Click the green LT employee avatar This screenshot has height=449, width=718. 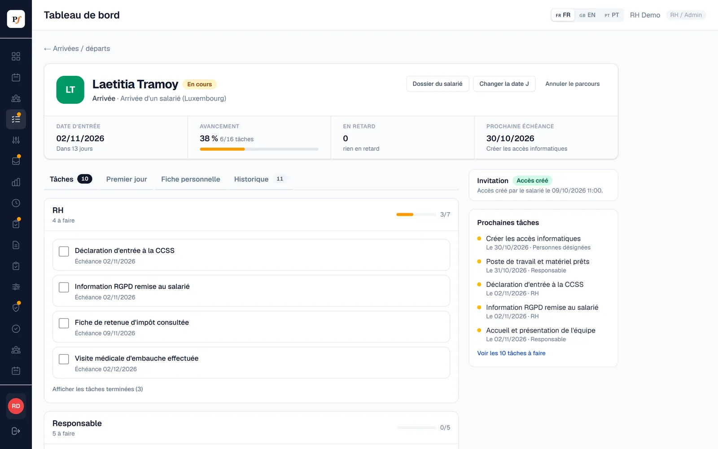(70, 90)
